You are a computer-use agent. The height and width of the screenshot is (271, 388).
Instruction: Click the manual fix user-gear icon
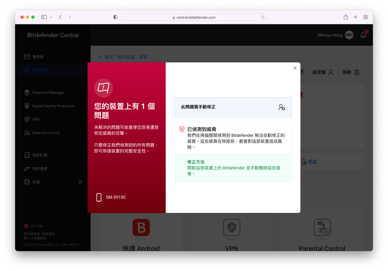pos(282,107)
